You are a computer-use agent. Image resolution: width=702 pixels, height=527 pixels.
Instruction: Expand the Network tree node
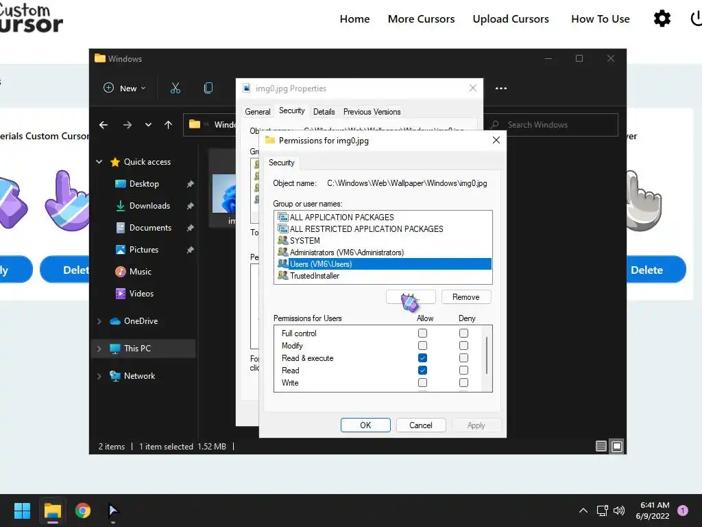tap(99, 376)
